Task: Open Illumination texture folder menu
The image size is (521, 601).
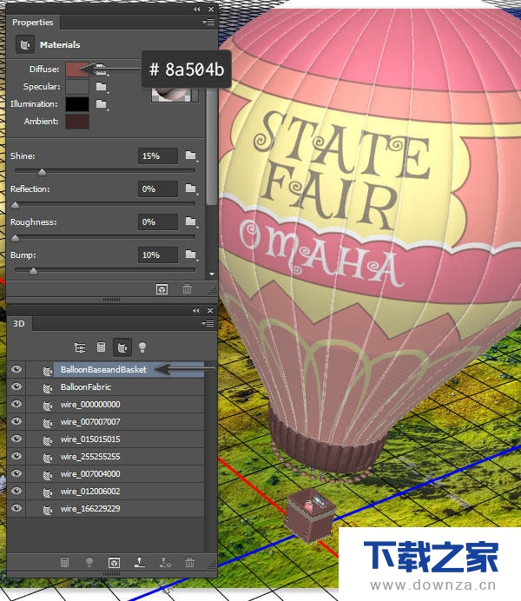Action: tap(102, 104)
